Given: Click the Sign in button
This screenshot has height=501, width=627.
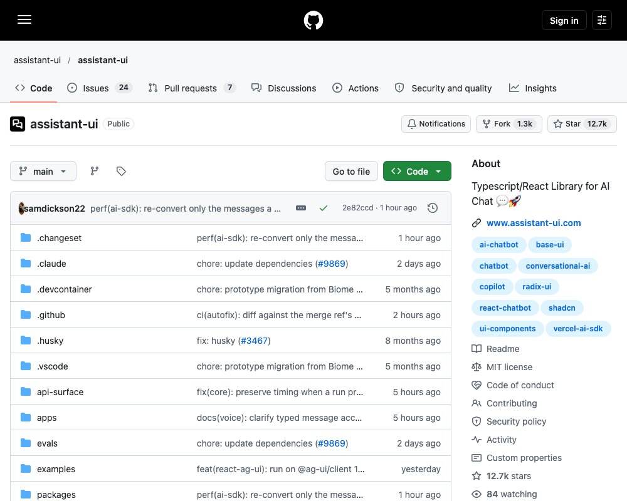Looking at the screenshot, I should pyautogui.click(x=564, y=20).
